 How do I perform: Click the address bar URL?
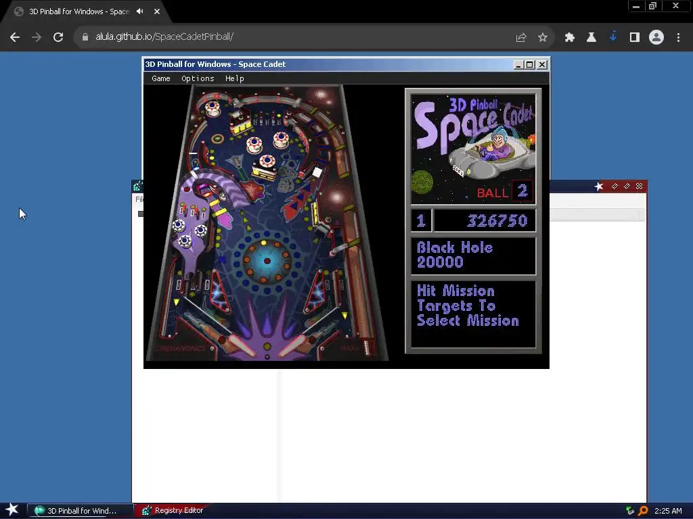pos(164,36)
